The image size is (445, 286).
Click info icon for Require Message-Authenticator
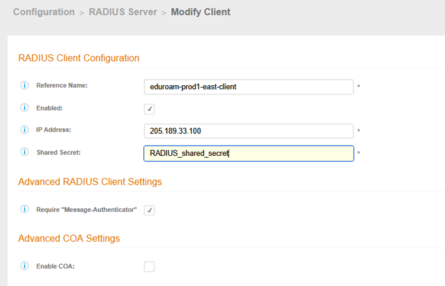click(25, 209)
